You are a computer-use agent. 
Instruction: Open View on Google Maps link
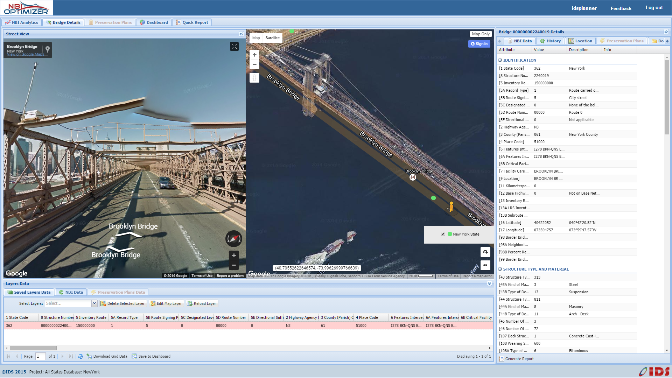point(26,55)
